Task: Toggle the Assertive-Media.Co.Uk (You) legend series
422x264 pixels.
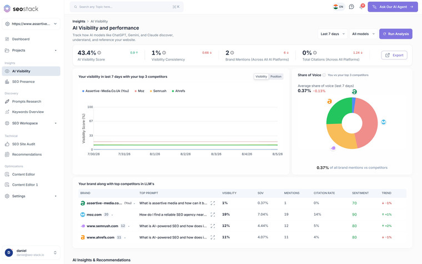Action: 105,91
